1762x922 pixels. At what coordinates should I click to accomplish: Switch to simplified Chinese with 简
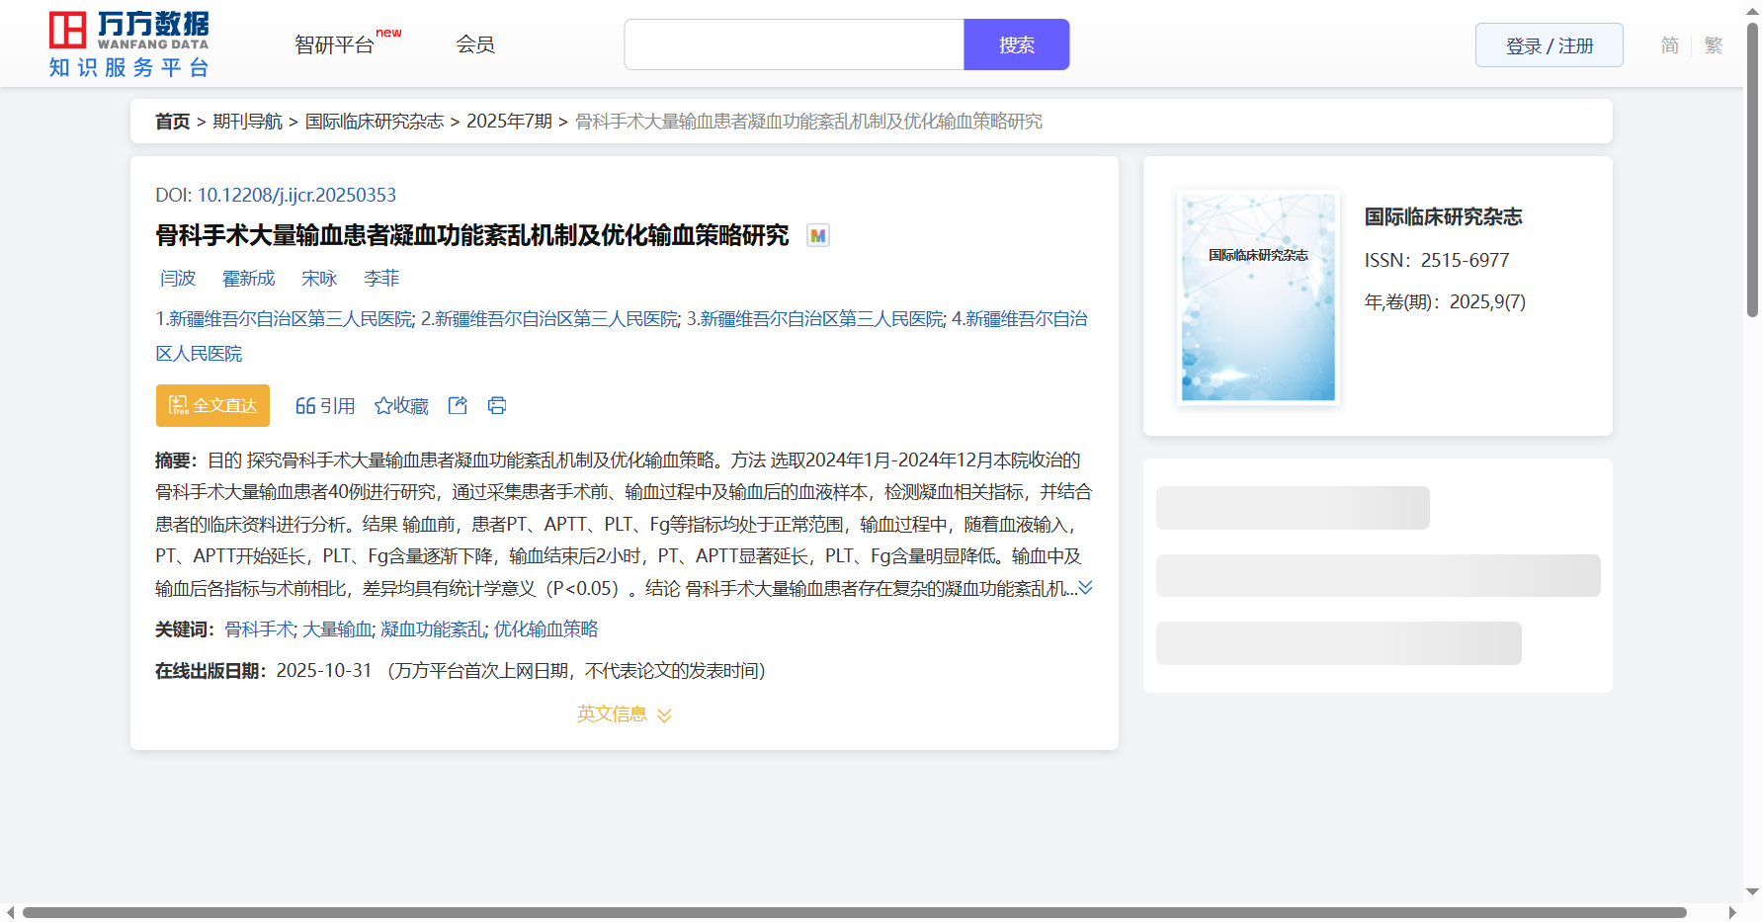coord(1669,45)
